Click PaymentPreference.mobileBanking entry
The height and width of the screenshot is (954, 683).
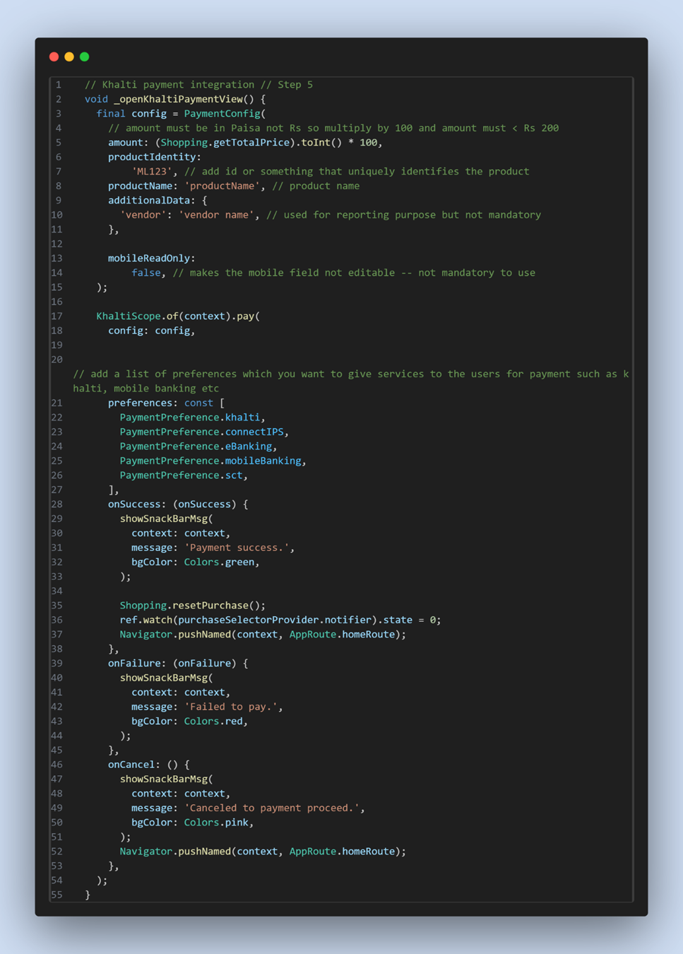pos(210,461)
